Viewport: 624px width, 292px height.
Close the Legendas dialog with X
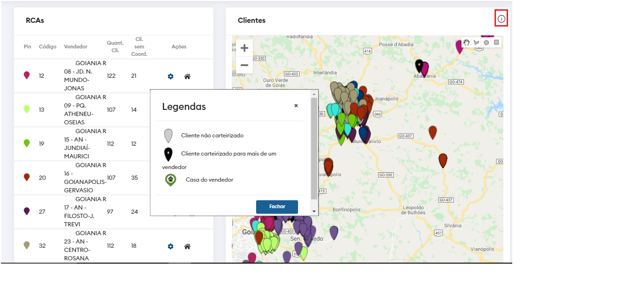tap(296, 106)
